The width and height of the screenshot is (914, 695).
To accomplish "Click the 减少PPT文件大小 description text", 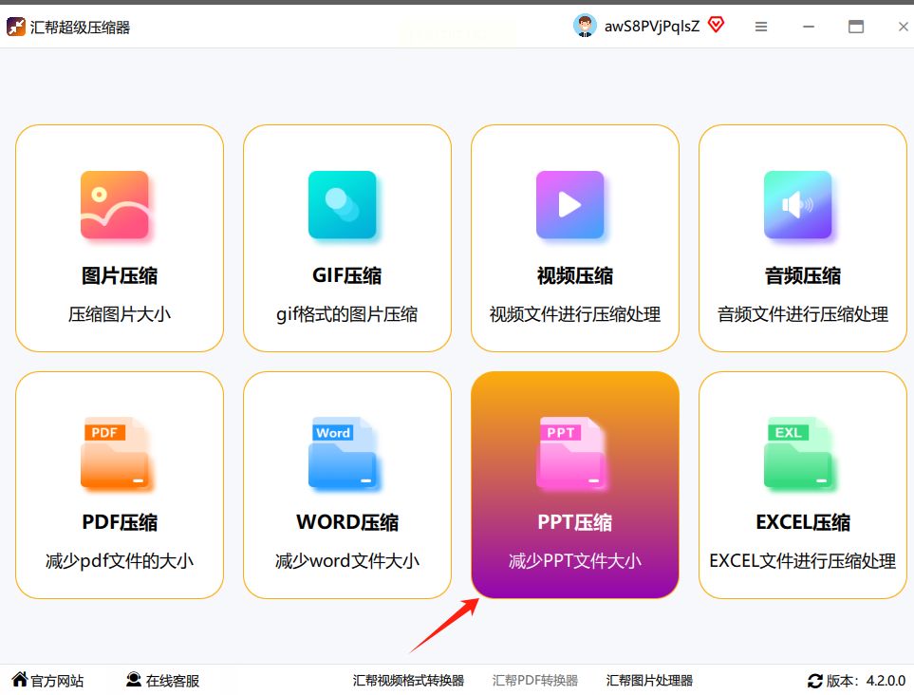I will point(575,561).
